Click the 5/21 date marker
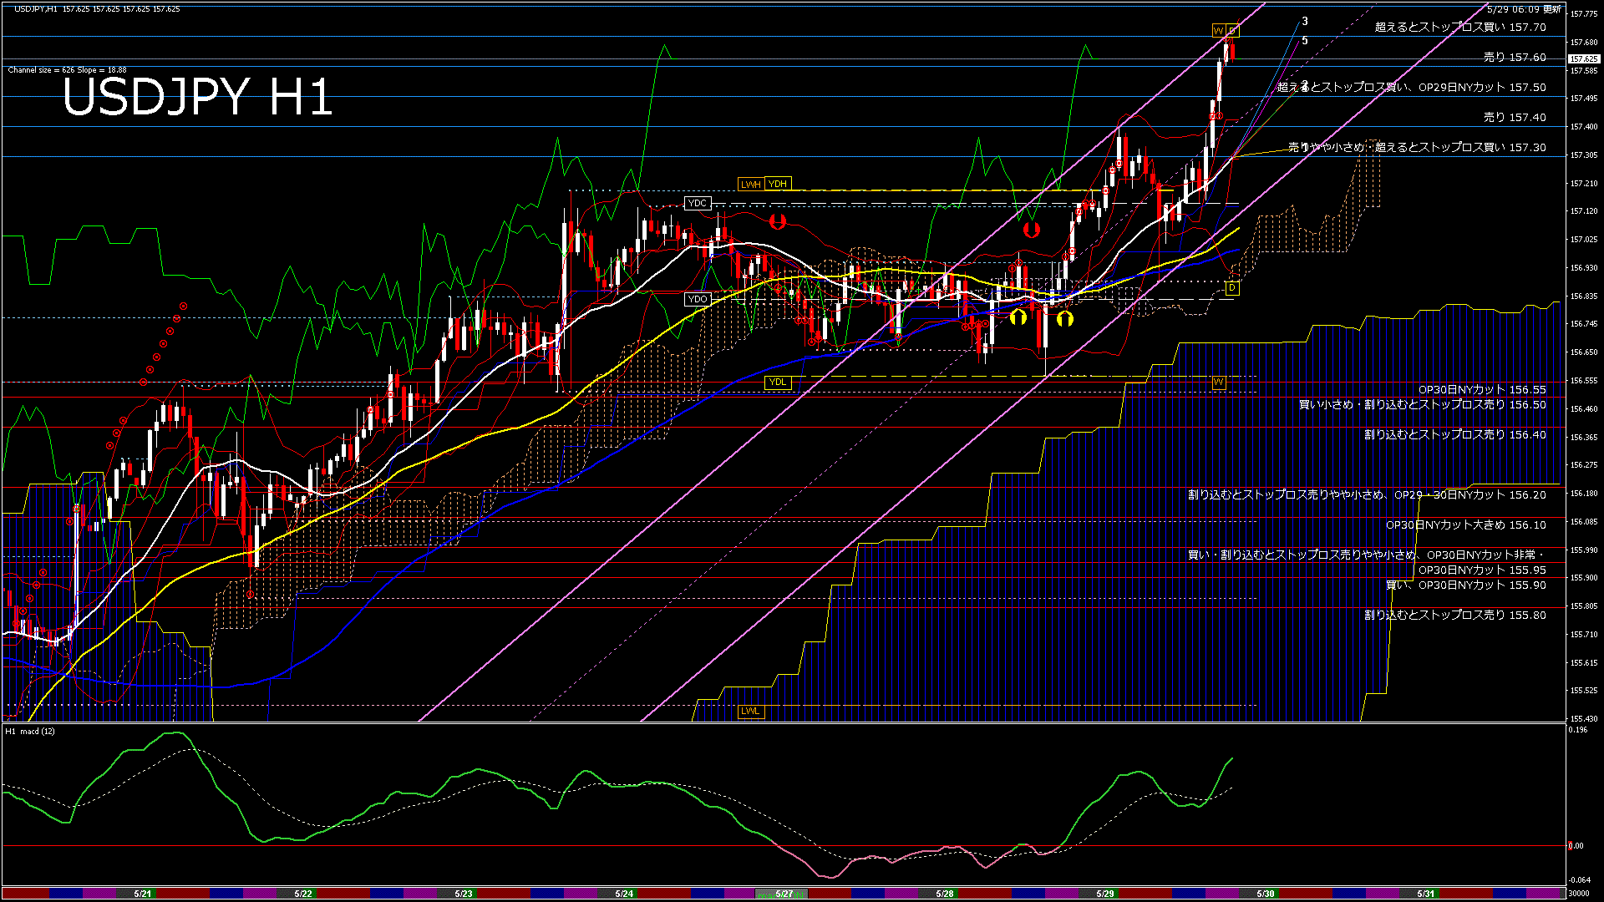This screenshot has width=1604, height=902. tap(143, 894)
